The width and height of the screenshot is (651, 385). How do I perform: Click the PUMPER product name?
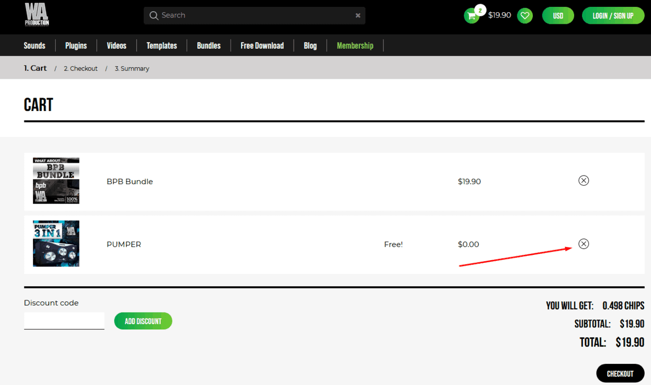coord(124,244)
